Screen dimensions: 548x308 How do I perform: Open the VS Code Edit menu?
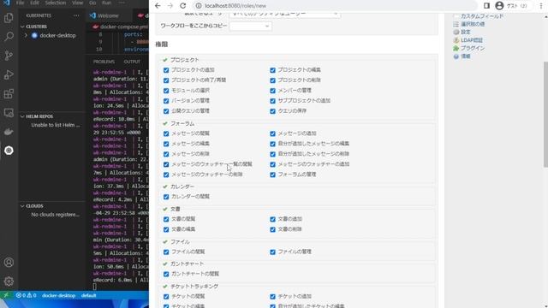tap(34, 3)
